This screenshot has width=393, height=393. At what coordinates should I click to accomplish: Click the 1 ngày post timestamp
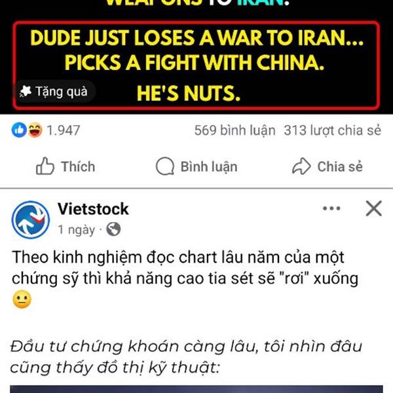tap(77, 230)
